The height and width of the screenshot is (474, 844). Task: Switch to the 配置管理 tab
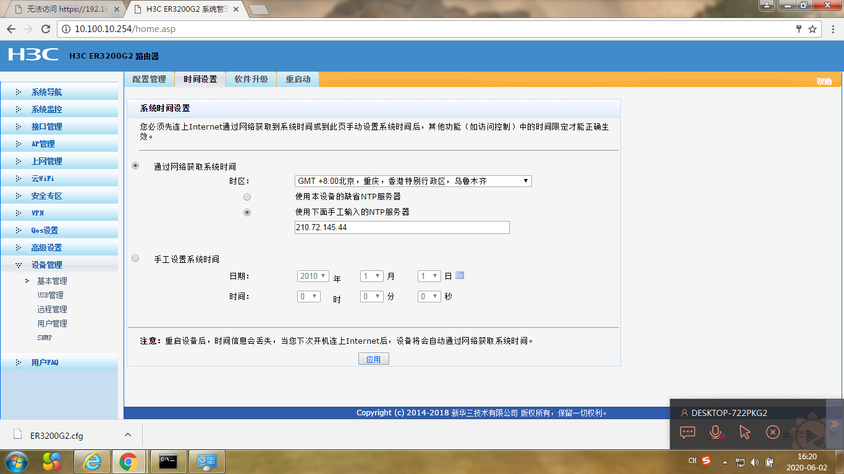(x=149, y=79)
